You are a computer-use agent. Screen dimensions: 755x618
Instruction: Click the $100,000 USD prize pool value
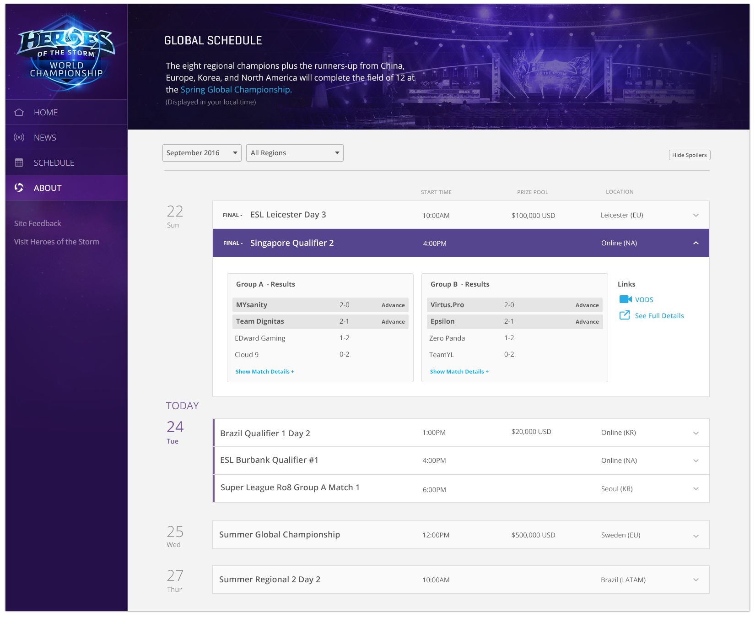(534, 216)
